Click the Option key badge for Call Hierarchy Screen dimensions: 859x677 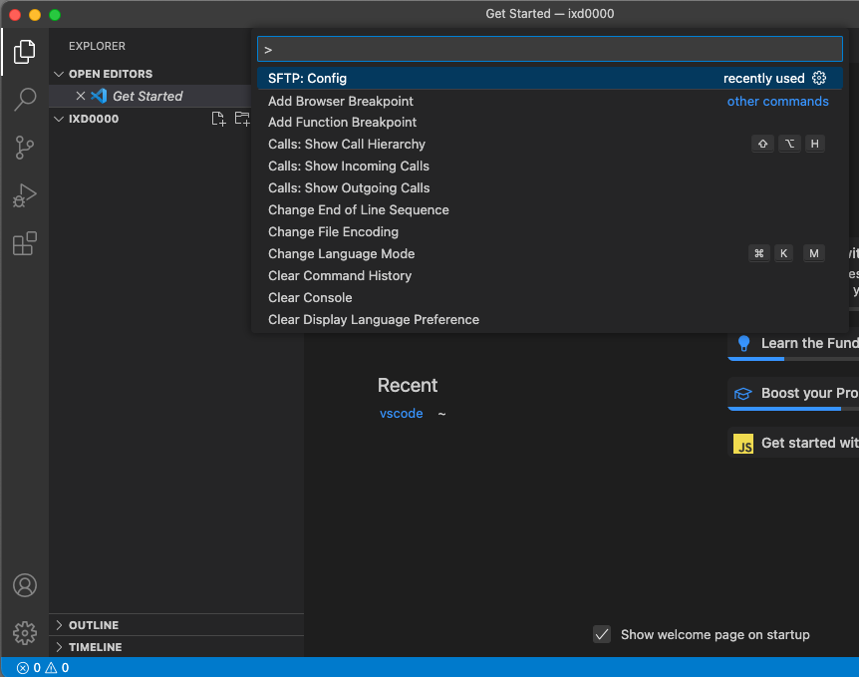pos(789,144)
